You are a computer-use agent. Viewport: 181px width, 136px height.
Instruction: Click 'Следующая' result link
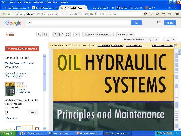(117, 46)
